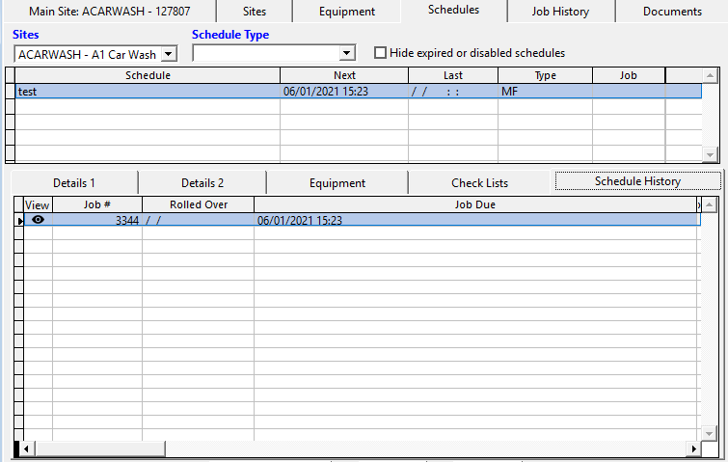Select the test schedule row
The image size is (728, 462).
click(145, 92)
